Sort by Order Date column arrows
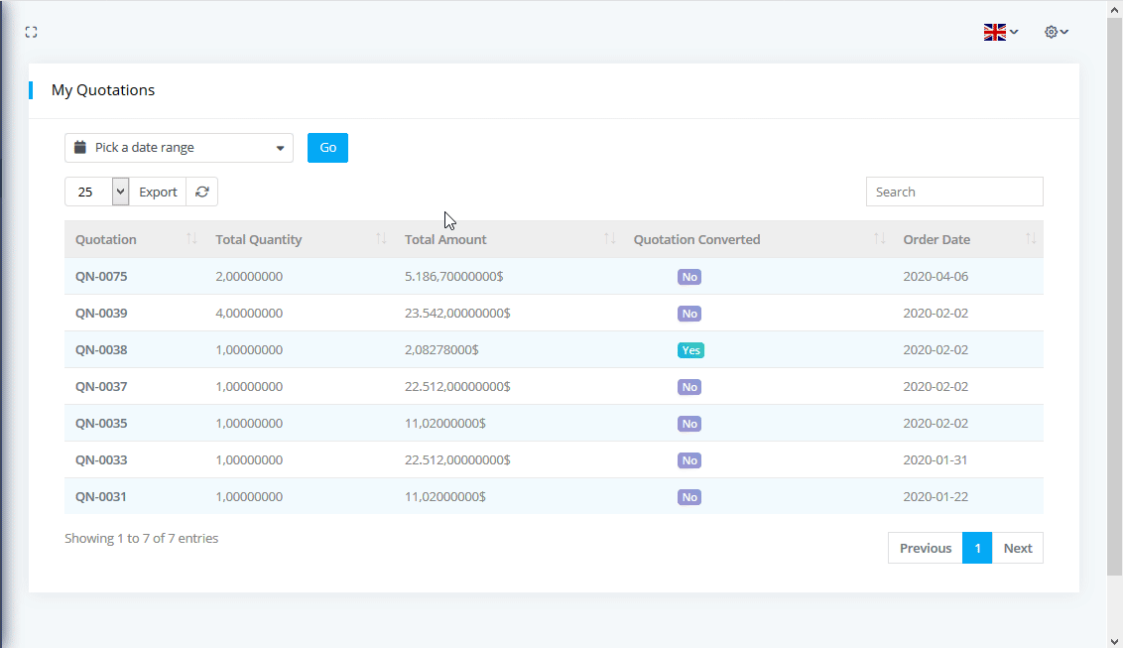Viewport: 1123px width, 648px height. (x=1031, y=239)
